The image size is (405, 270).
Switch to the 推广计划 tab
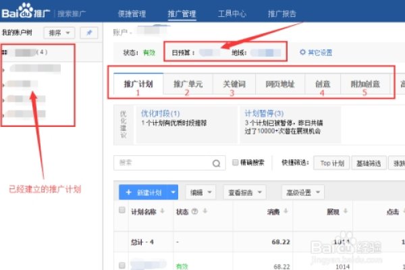point(138,84)
